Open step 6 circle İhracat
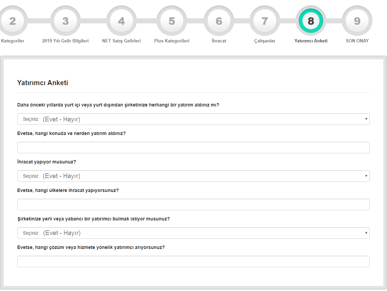The height and width of the screenshot is (291, 387). [219, 21]
